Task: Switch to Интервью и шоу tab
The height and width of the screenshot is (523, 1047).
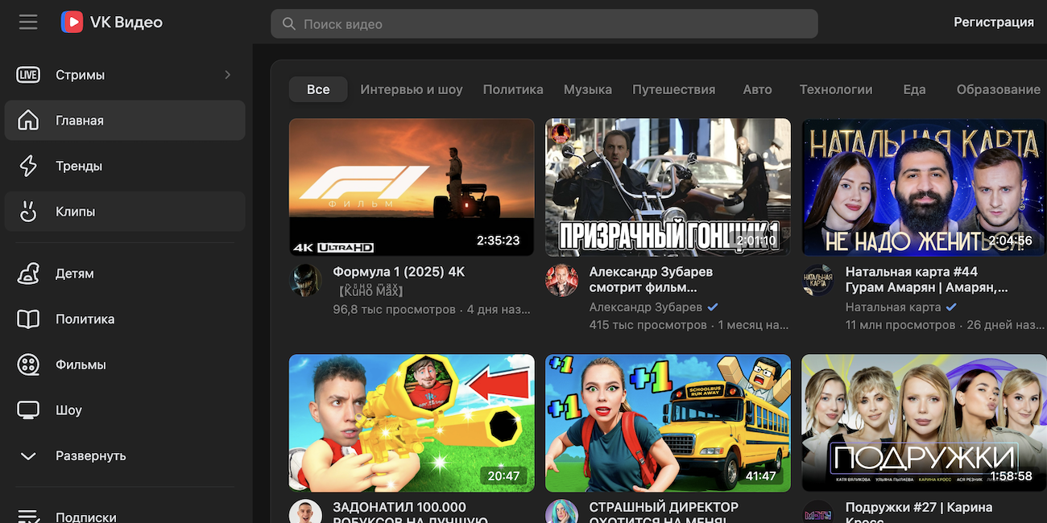Action: tap(411, 89)
